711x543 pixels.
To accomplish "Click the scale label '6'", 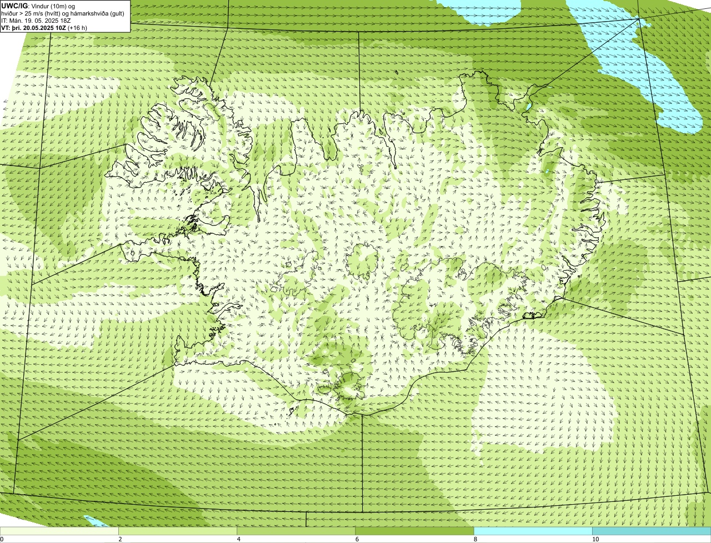I will [x=357, y=539].
